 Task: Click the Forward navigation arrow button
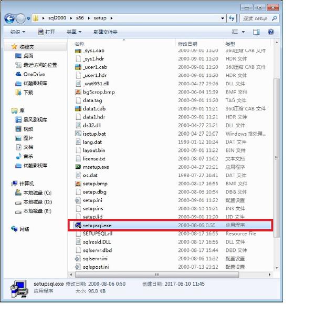(21, 18)
